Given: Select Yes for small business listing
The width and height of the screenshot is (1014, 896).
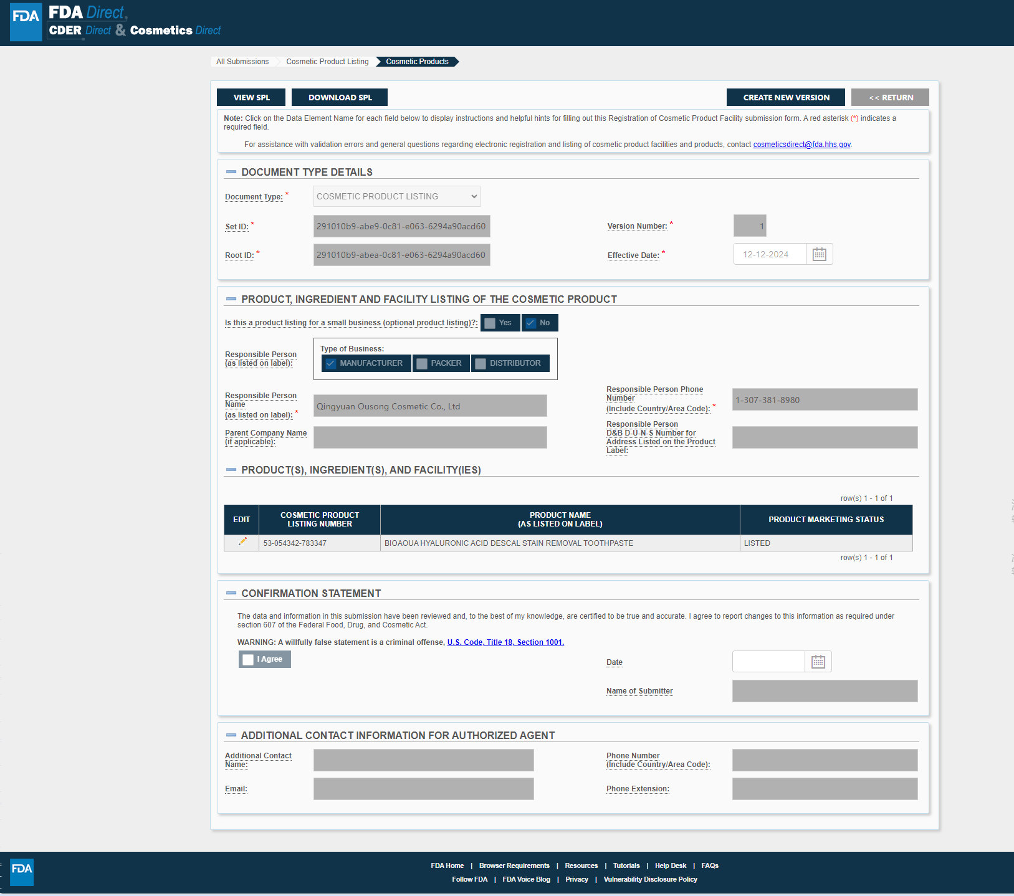Looking at the screenshot, I should click(490, 323).
